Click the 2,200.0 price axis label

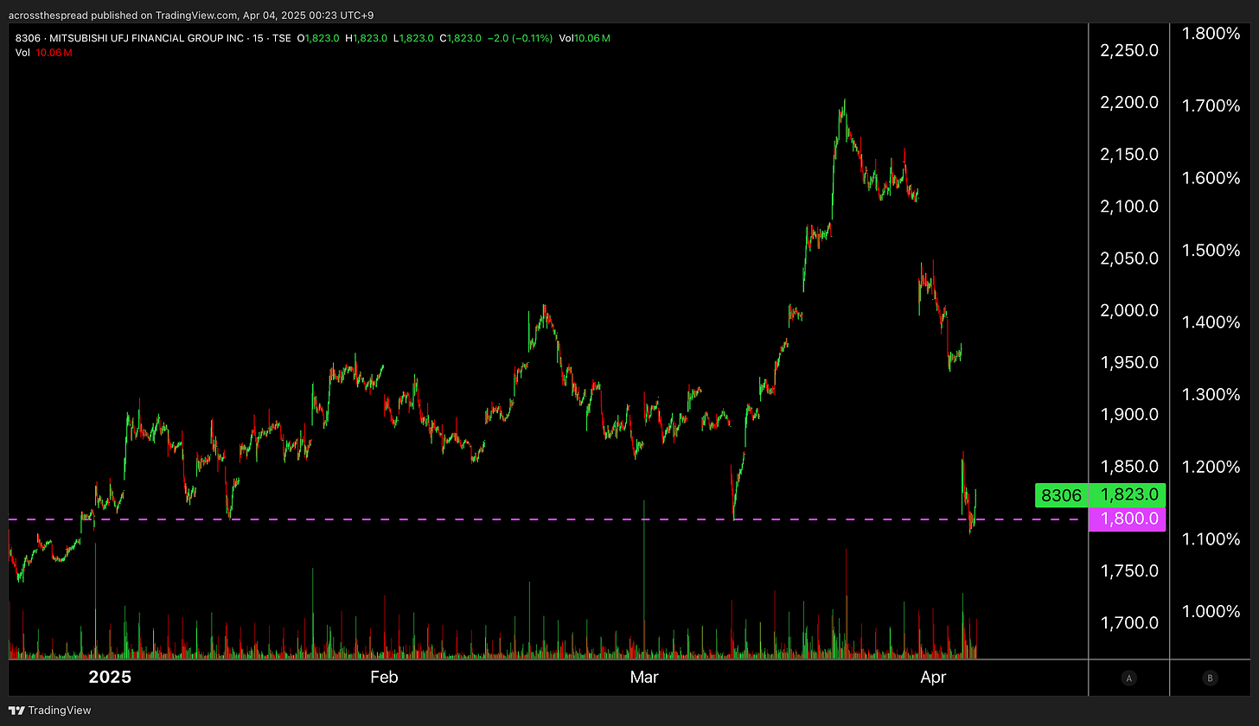(x=1129, y=102)
